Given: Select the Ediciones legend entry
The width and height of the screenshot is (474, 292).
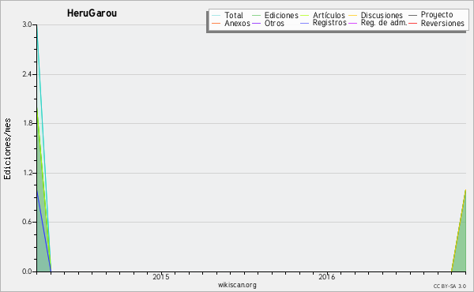Looking at the screenshot, I should tap(281, 15).
